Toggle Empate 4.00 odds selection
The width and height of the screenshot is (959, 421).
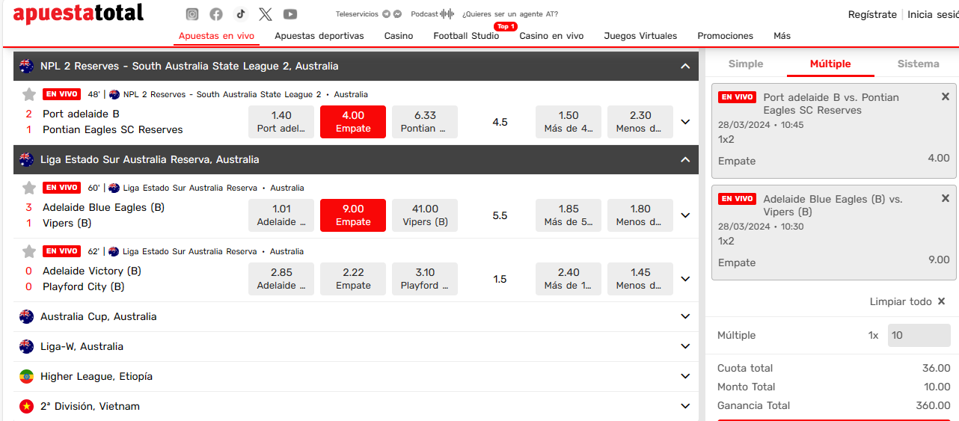pos(353,122)
